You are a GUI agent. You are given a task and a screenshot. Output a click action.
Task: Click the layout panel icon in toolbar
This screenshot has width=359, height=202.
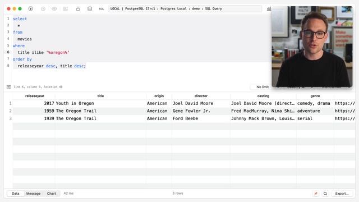(66, 9)
